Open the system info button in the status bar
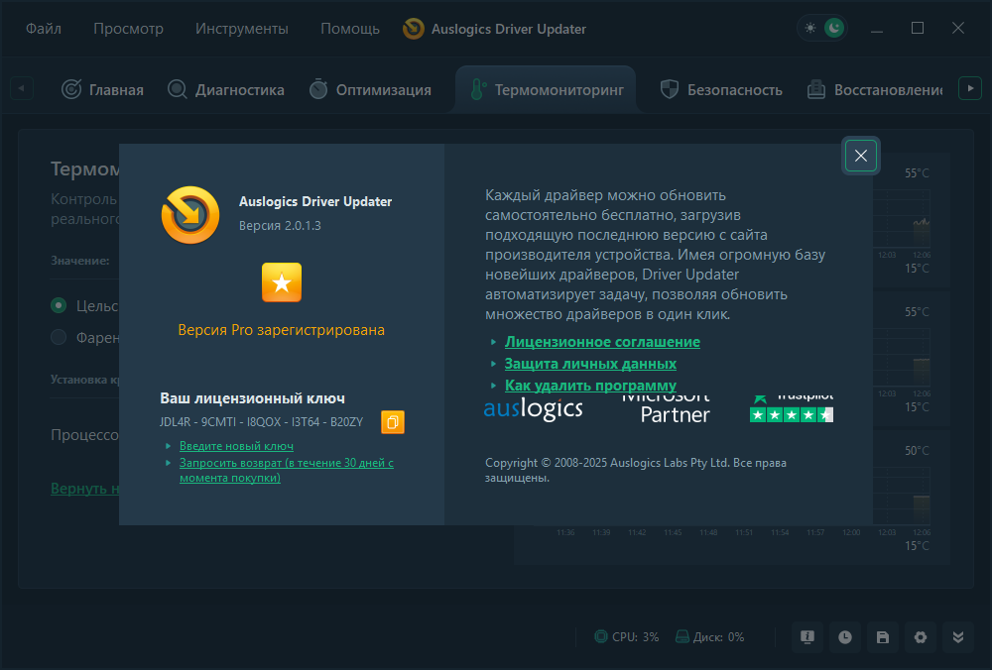 pyautogui.click(x=807, y=637)
